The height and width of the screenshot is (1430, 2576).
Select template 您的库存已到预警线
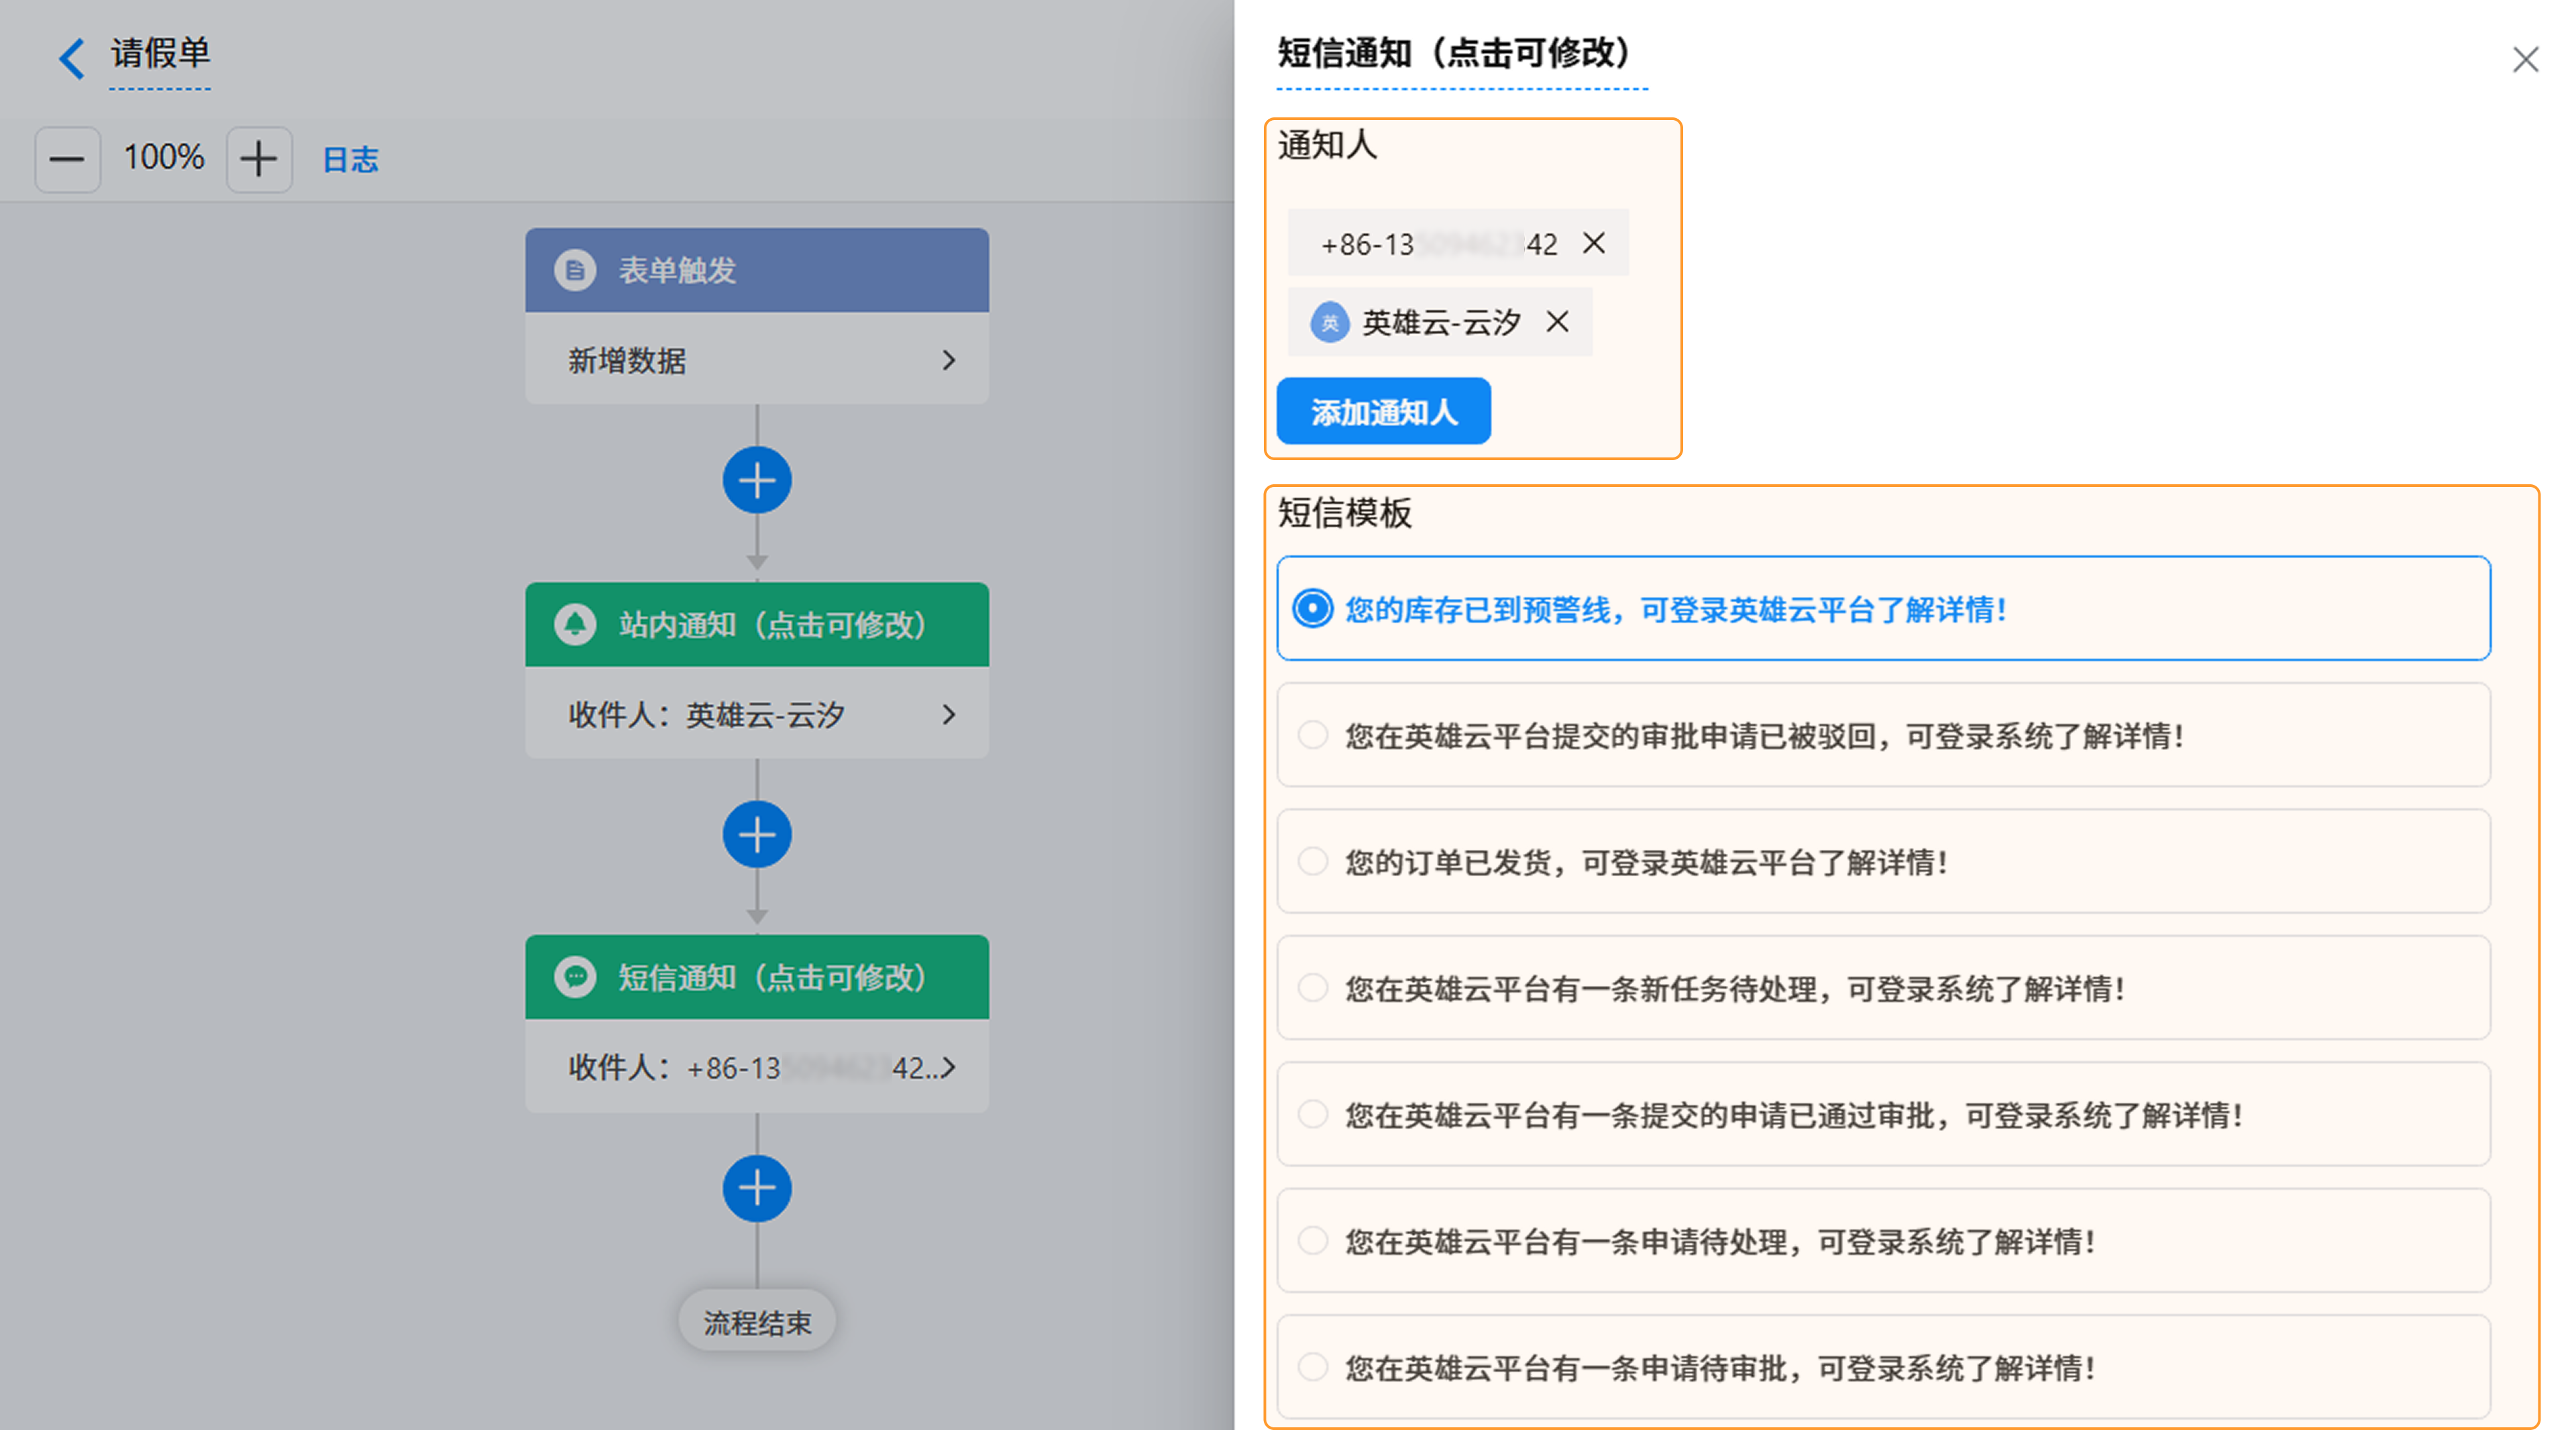(1883, 608)
